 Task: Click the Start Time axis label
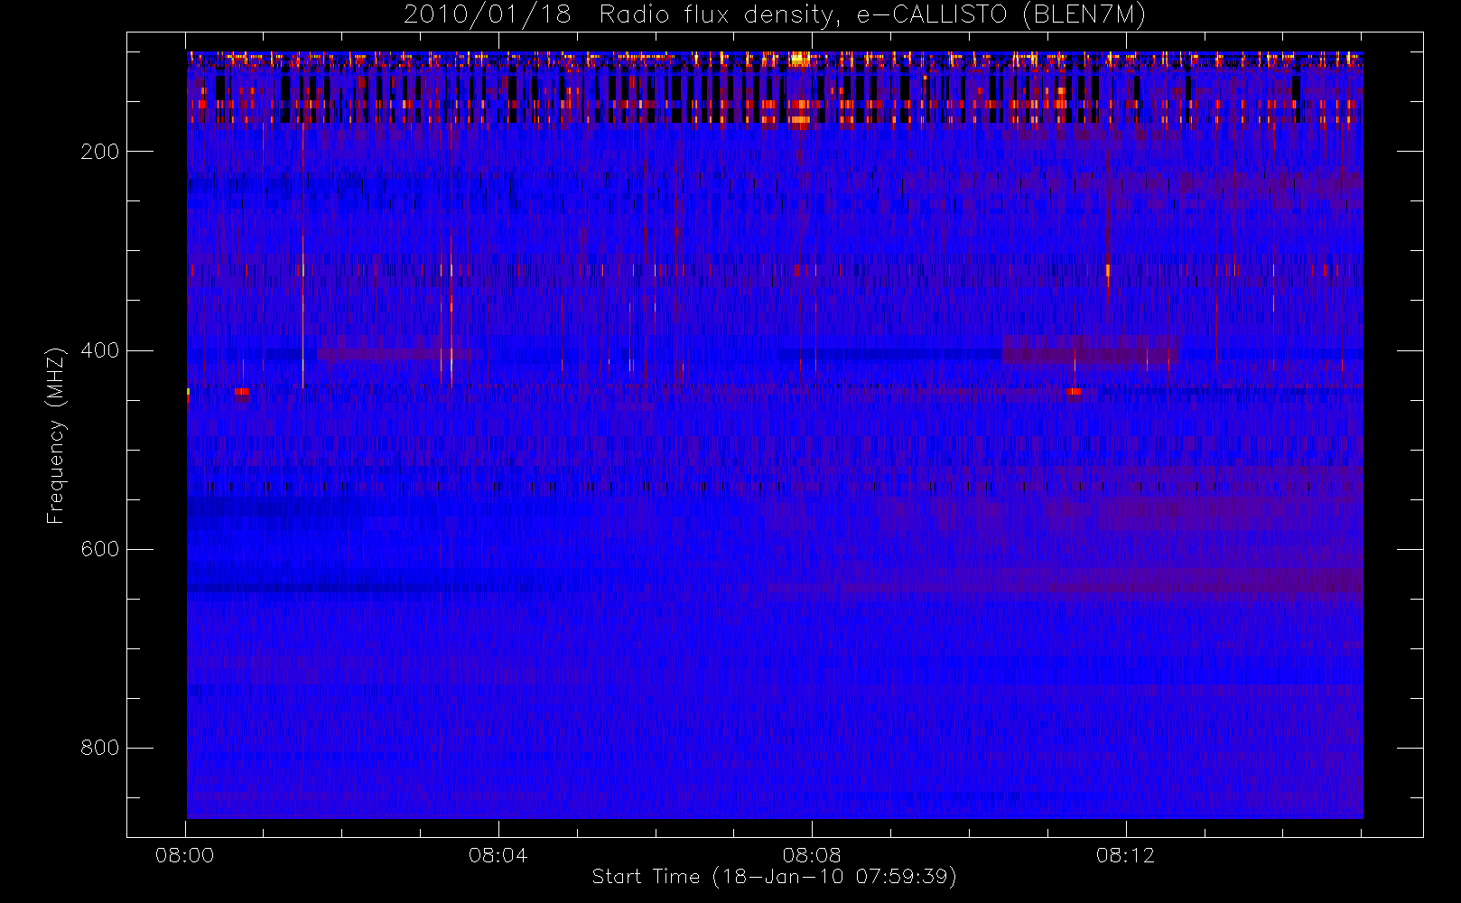click(x=775, y=877)
